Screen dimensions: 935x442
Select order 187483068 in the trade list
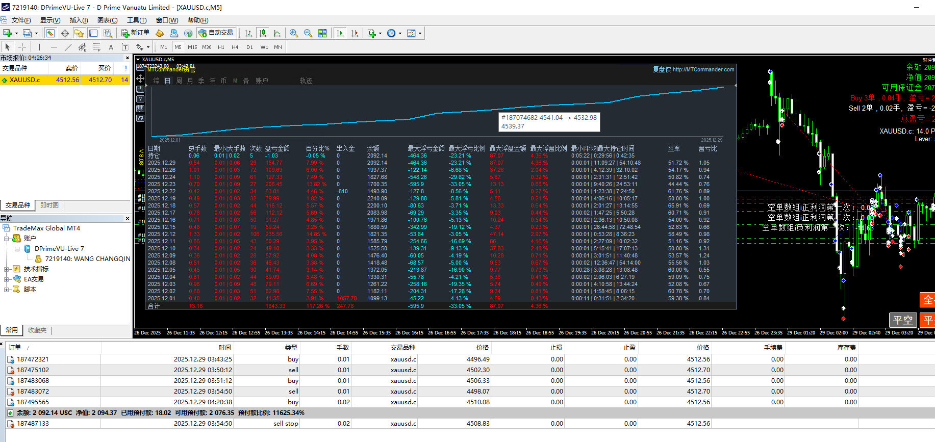click(x=33, y=381)
